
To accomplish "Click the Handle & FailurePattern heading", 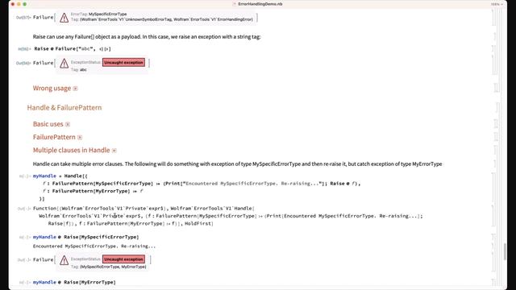I will [64, 107].
